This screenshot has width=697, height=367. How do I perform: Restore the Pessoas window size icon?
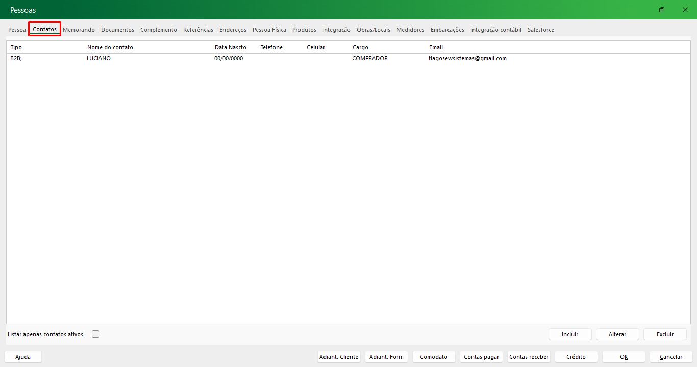(662, 10)
